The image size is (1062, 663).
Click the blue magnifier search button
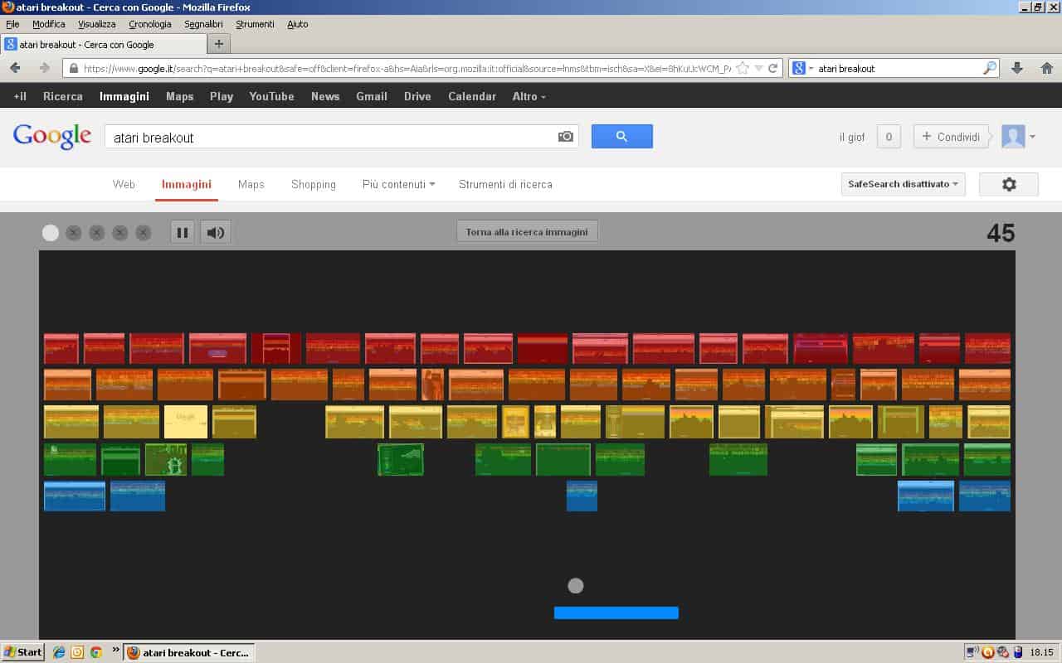(621, 137)
